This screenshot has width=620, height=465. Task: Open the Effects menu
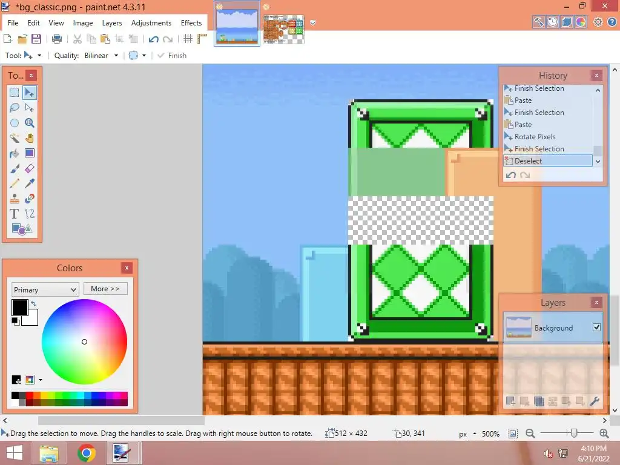191,23
